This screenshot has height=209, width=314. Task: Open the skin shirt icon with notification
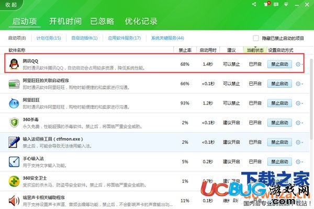pyautogui.click(x=267, y=4)
